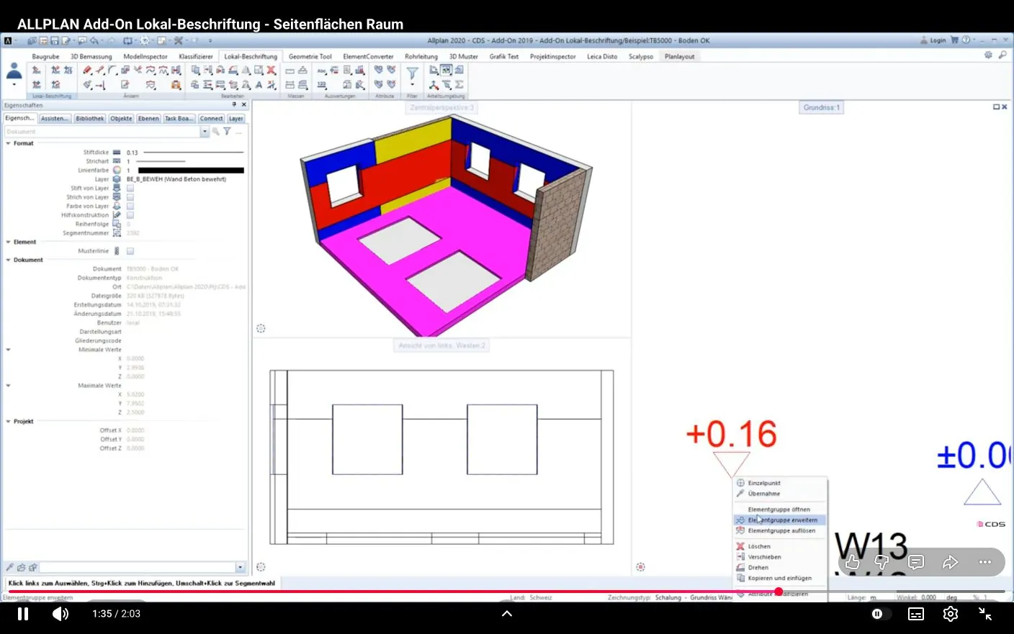Click the red X delete ribbon icon
The image size is (1014, 634).
[x=272, y=71]
